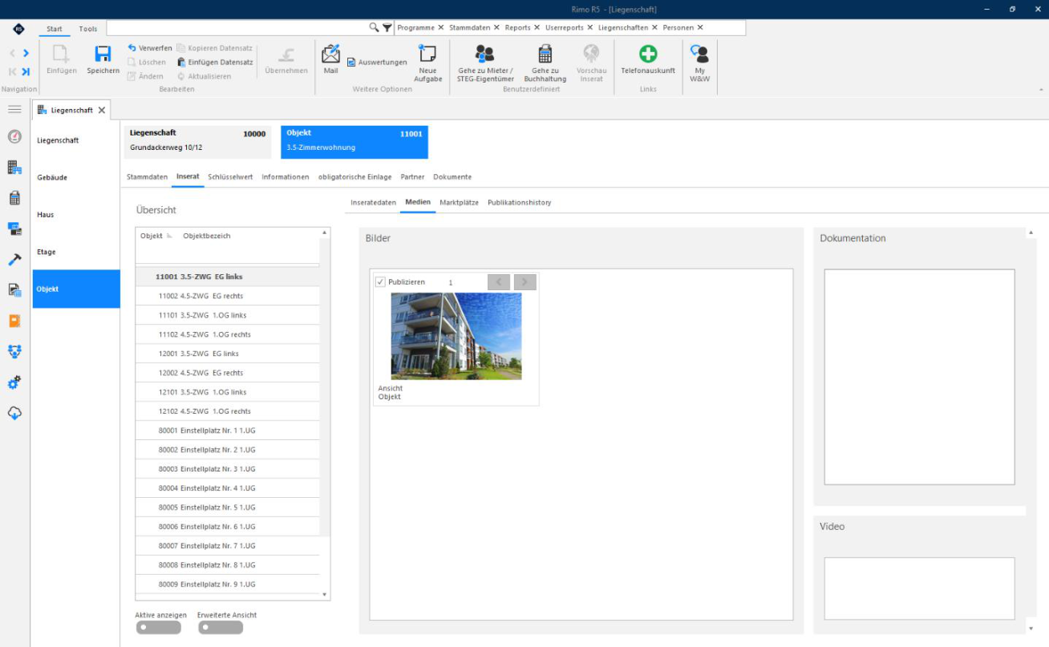Click the cloud download icon in sidebar
The width and height of the screenshot is (1049, 647).
pyautogui.click(x=14, y=414)
